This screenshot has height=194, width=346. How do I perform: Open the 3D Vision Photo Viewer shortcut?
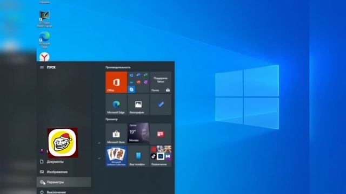tap(44, 19)
